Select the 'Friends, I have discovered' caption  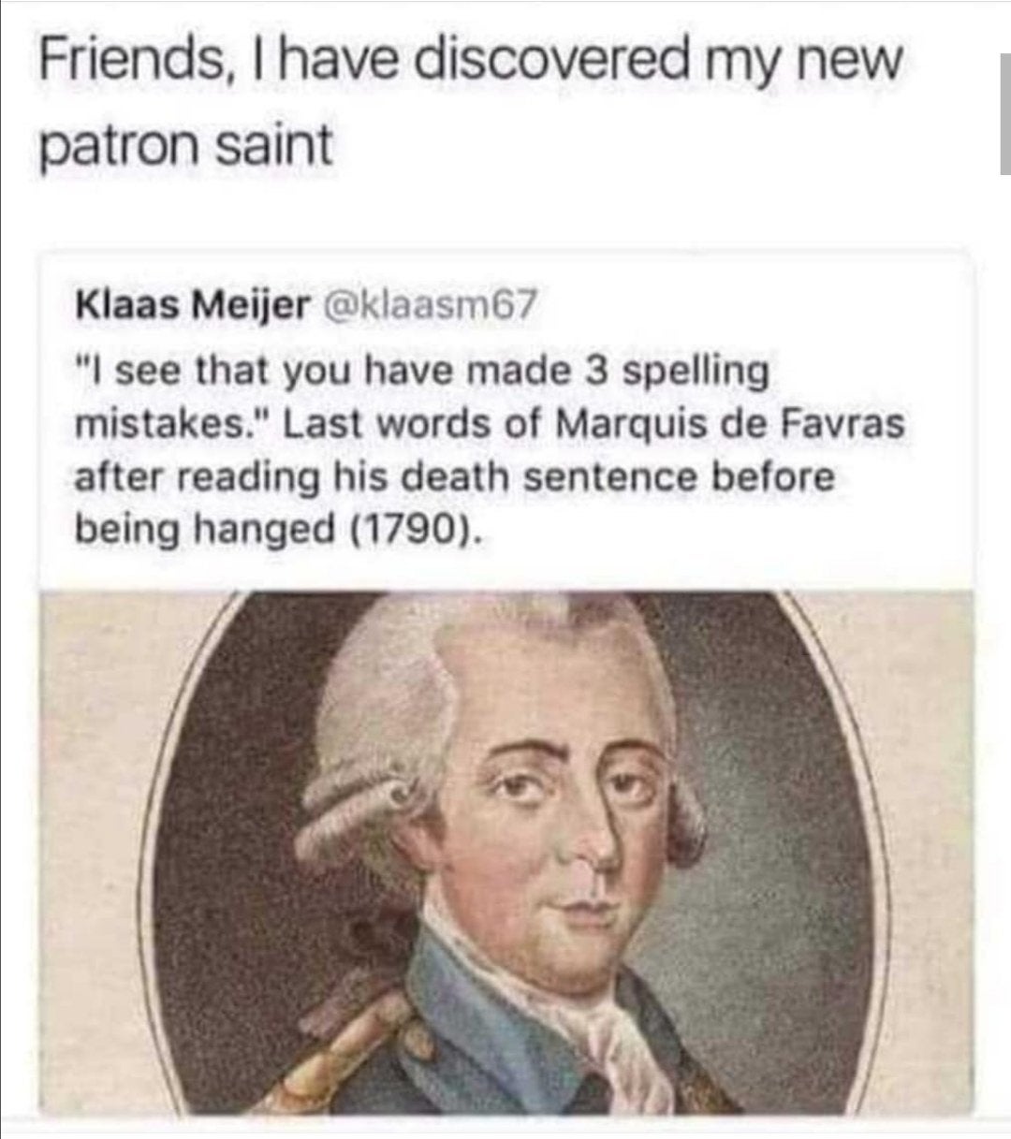click(x=469, y=62)
